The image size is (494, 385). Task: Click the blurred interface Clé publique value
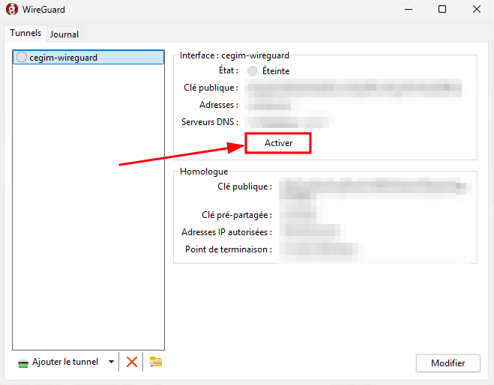point(355,88)
